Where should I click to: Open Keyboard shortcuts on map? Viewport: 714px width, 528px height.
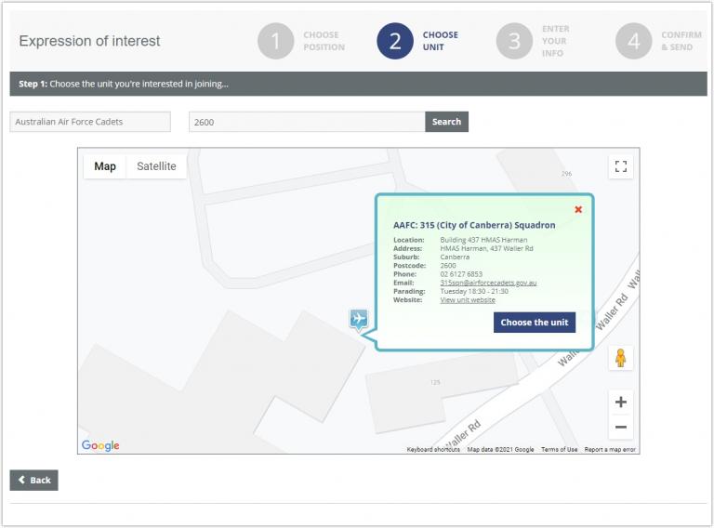[433, 450]
